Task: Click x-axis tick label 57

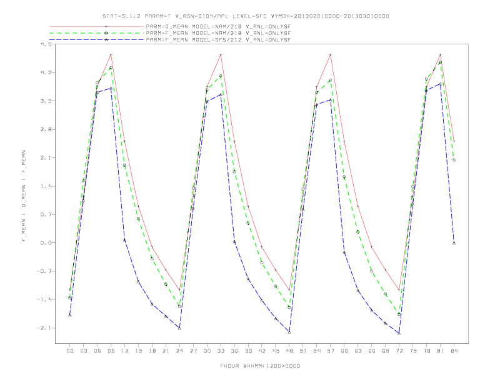Action: (331, 351)
